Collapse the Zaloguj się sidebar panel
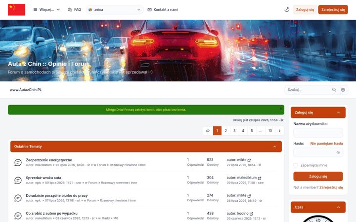 338,112
